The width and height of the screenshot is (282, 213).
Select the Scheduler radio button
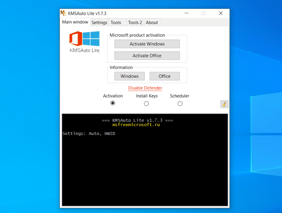coord(180,104)
